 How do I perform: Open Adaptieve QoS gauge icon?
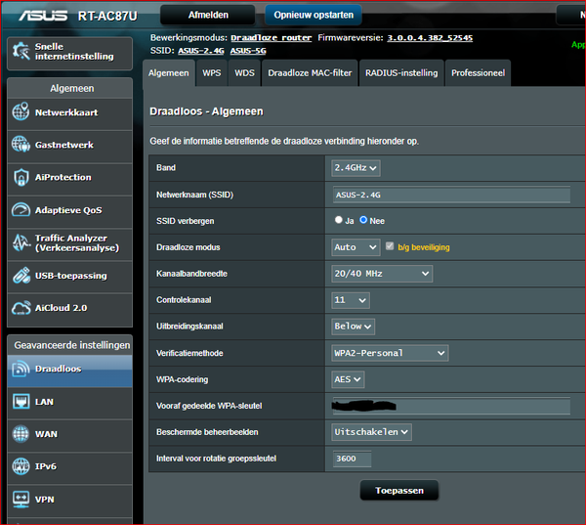(21, 210)
